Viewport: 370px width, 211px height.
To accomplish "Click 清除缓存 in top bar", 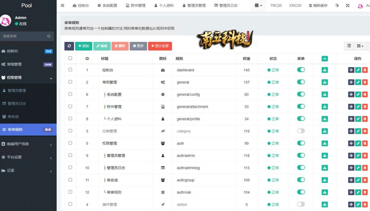I will [x=318, y=5].
